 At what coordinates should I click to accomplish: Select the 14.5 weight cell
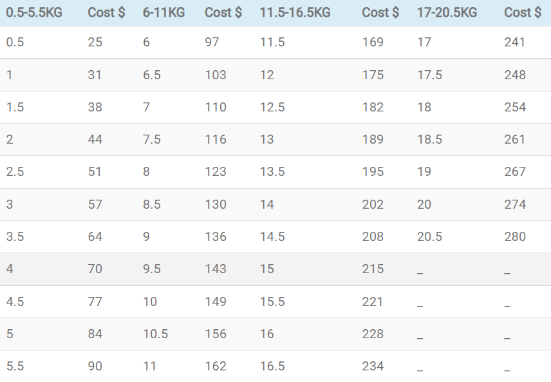coord(272,237)
